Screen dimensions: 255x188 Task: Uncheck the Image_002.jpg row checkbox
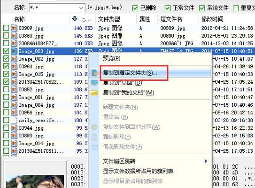pos(6,58)
